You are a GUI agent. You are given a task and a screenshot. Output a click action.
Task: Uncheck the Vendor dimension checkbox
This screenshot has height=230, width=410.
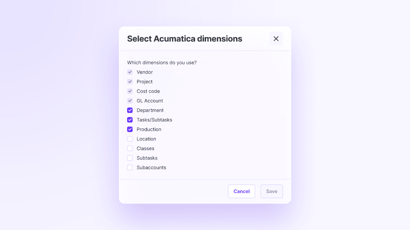click(x=130, y=72)
